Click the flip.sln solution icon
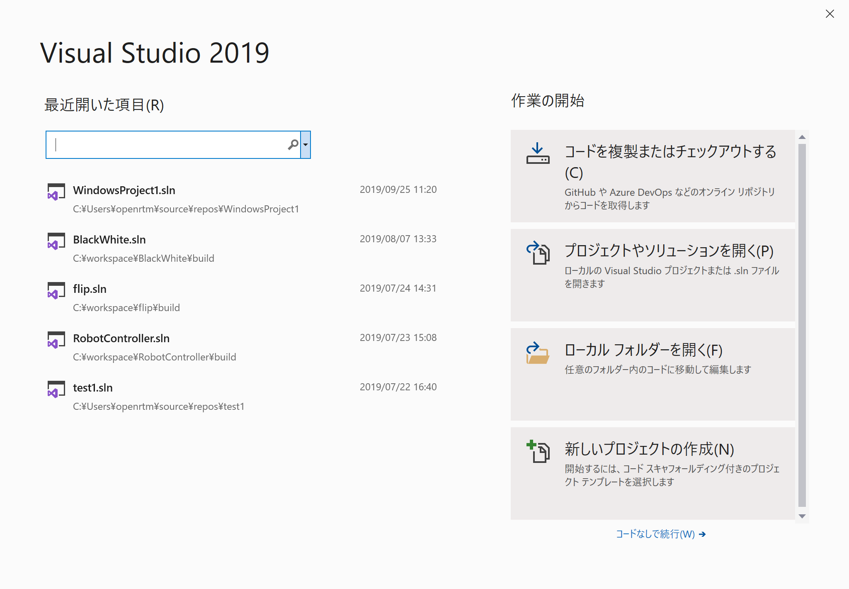 click(x=56, y=290)
